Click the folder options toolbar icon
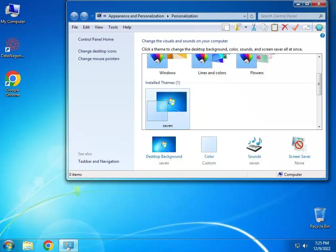This screenshot has width=336, height=252. pyautogui.click(x=238, y=27)
